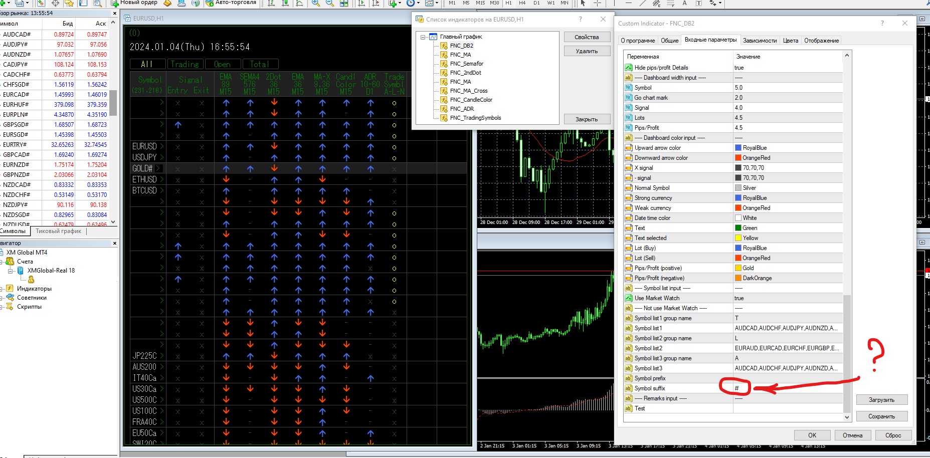Switch chart to the M15 timeframe
The width and height of the screenshot is (930, 458).
click(x=480, y=3)
